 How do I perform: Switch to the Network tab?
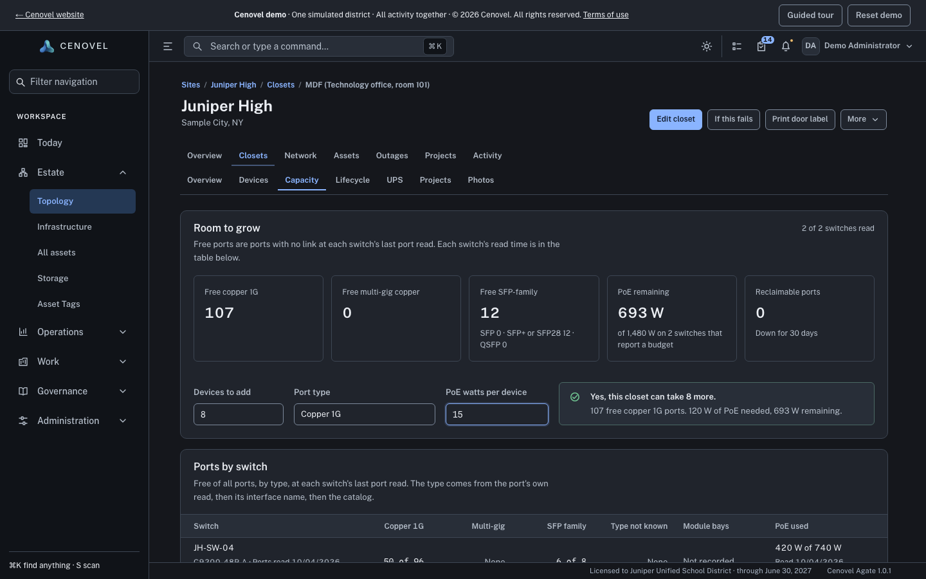click(300, 156)
